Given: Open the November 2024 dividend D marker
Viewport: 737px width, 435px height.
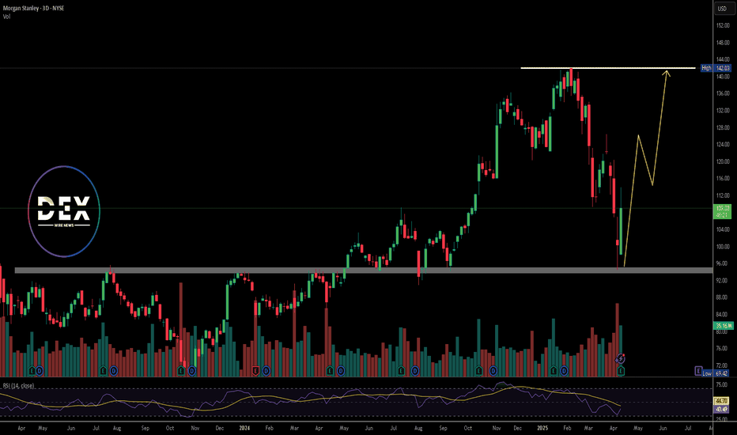Looking at the screenshot, I should [493, 371].
